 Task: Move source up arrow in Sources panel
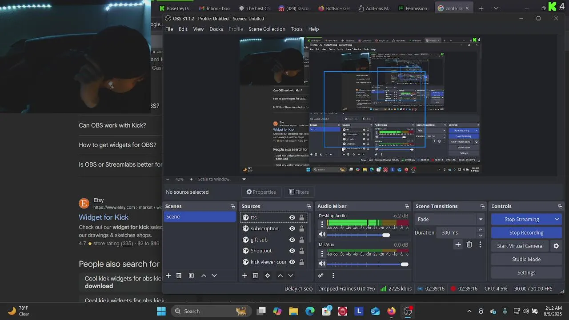(x=280, y=276)
